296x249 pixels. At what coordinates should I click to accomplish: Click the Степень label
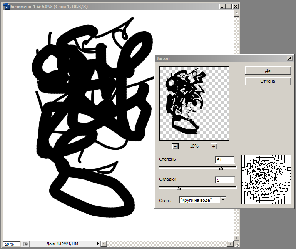click(167, 159)
